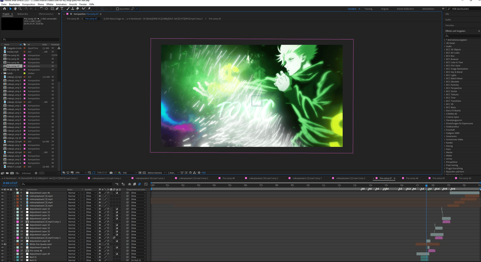Select the Clone Stamp tool
The width and height of the screenshot is (481, 262).
pyautogui.click(x=72, y=9)
